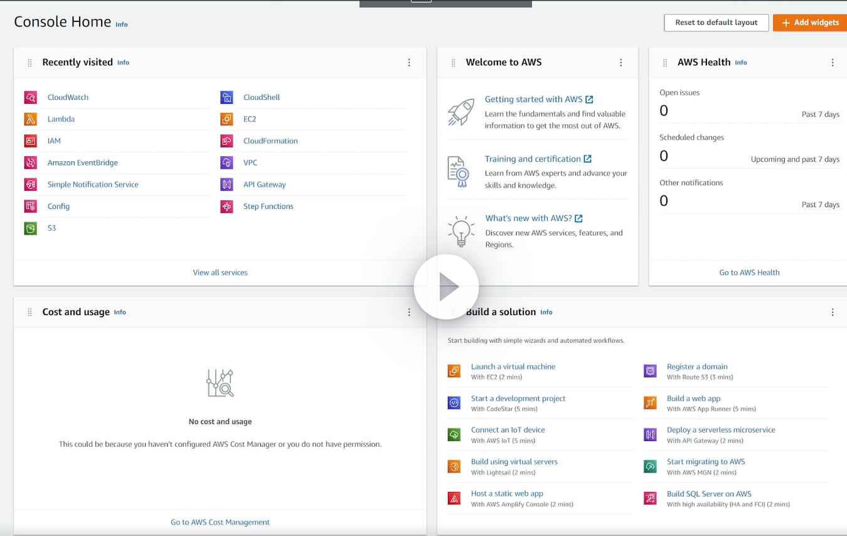The image size is (847, 536).
Task: Open Host a static web app link
Action: (x=507, y=494)
